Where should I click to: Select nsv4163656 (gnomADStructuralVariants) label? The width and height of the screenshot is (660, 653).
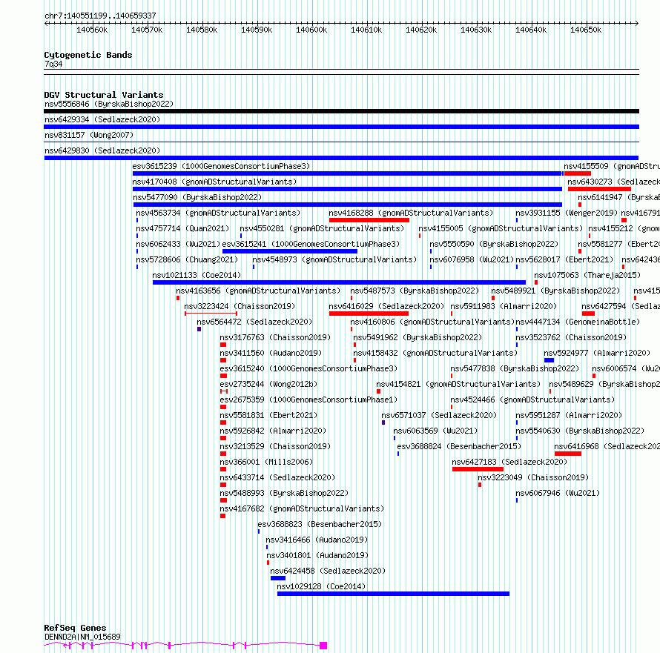click(258, 291)
